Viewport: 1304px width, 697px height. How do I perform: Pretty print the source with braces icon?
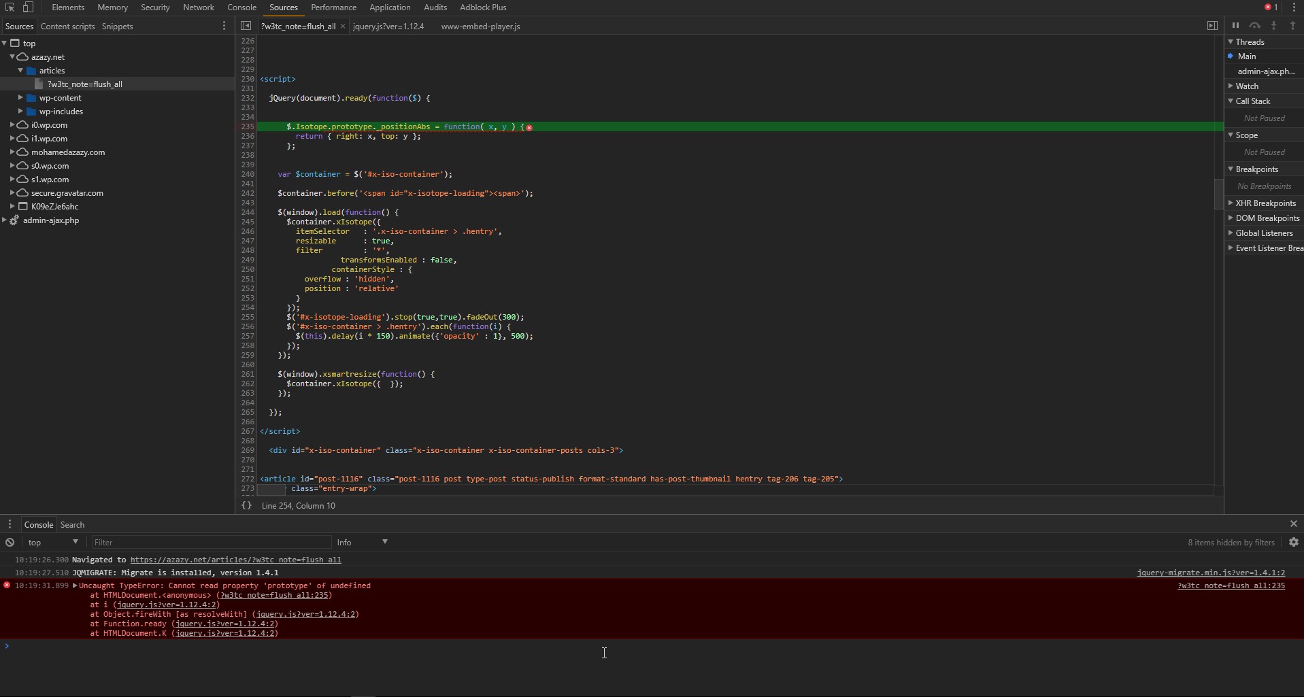[x=246, y=505]
